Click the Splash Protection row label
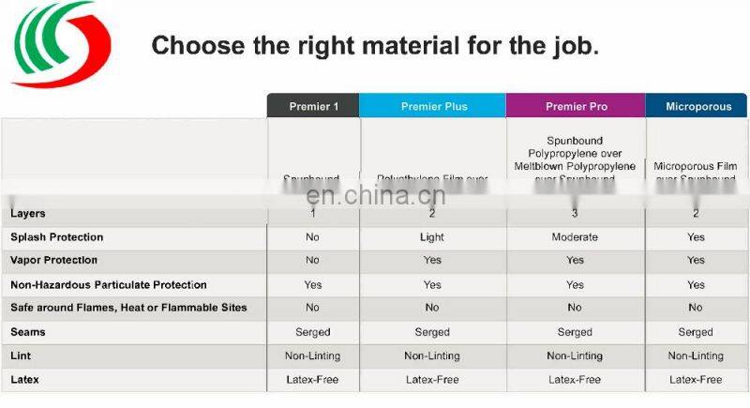The width and height of the screenshot is (750, 408). click(x=56, y=237)
